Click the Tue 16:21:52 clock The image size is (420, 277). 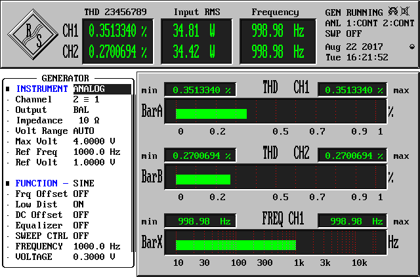(x=356, y=57)
